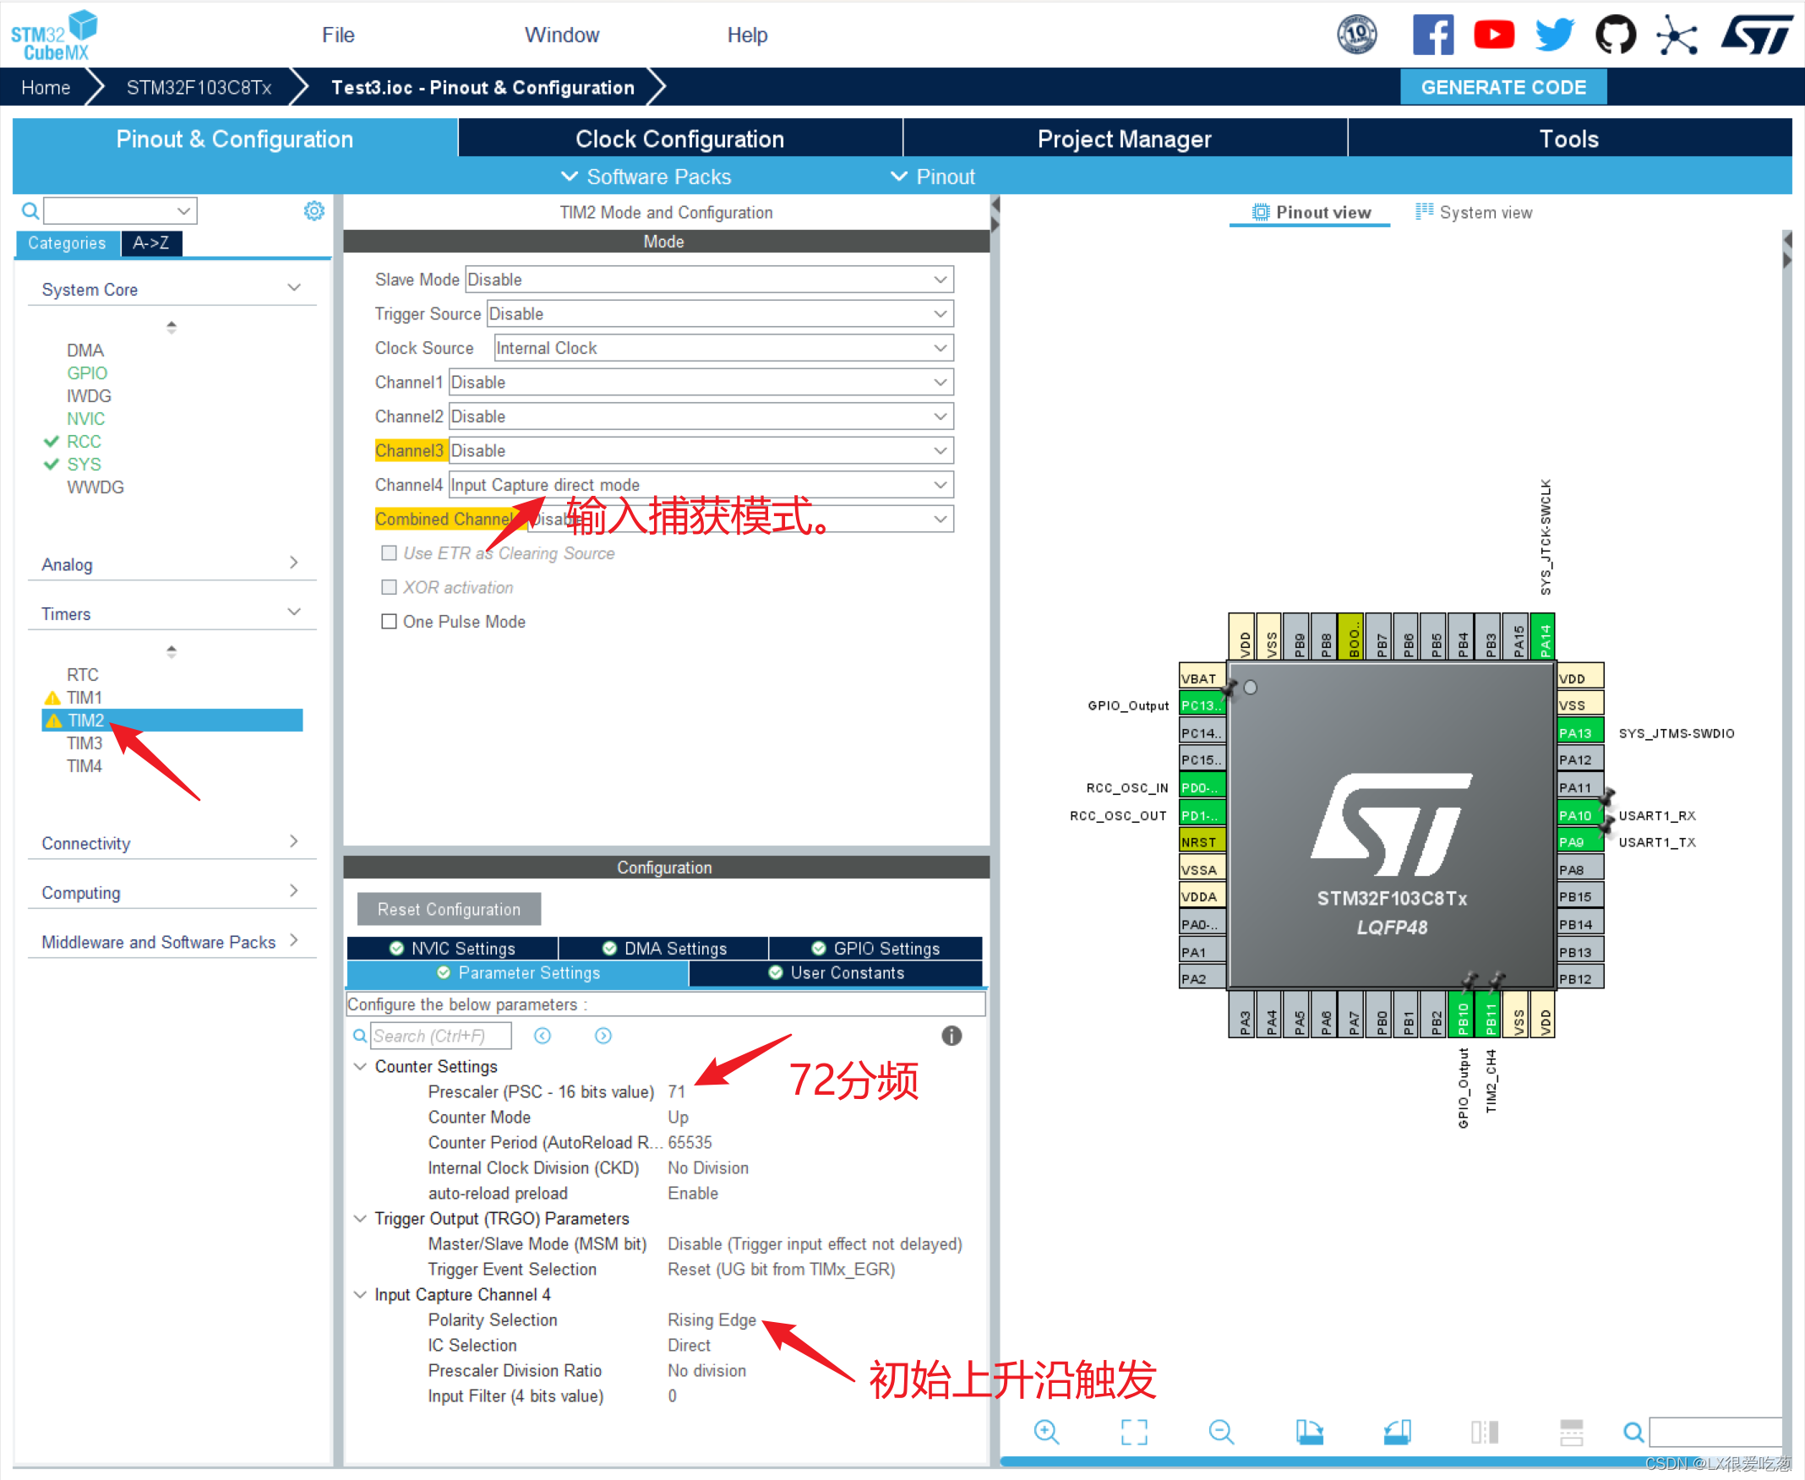Switch to the Project Manager tab
The image size is (1805, 1480).
click(1124, 139)
